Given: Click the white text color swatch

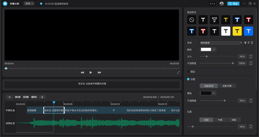Looking at the screenshot, I should pyautogui.click(x=206, y=49).
